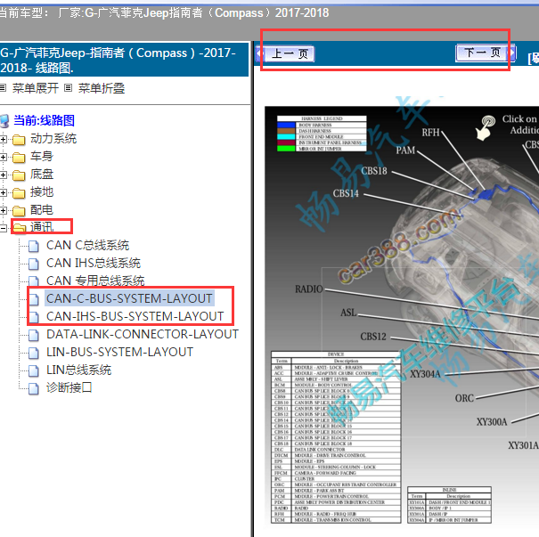Screen dimensions: 539x537
Task: Expand the 配电 folder node
Action: pos(3,210)
